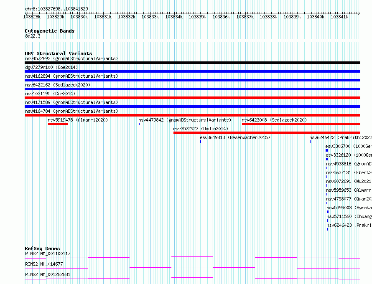The width and height of the screenshot is (372, 284).
Task: Click the 103839k ruler tick label
Action: (x=292, y=17)
